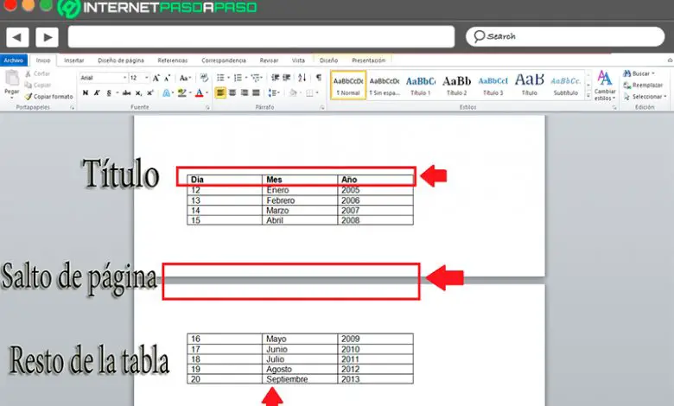Viewport: 674px width, 406px height.
Task: Apply subscript formatting
Action: coord(138,92)
